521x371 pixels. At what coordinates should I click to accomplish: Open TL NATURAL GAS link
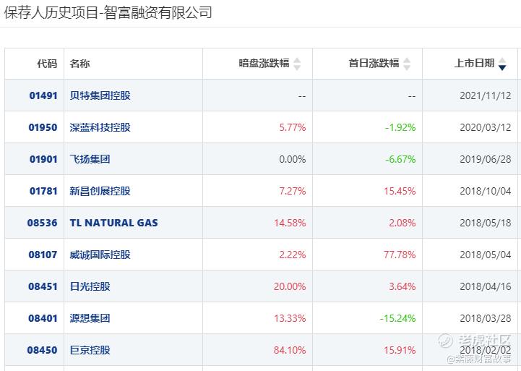pyautogui.click(x=113, y=223)
